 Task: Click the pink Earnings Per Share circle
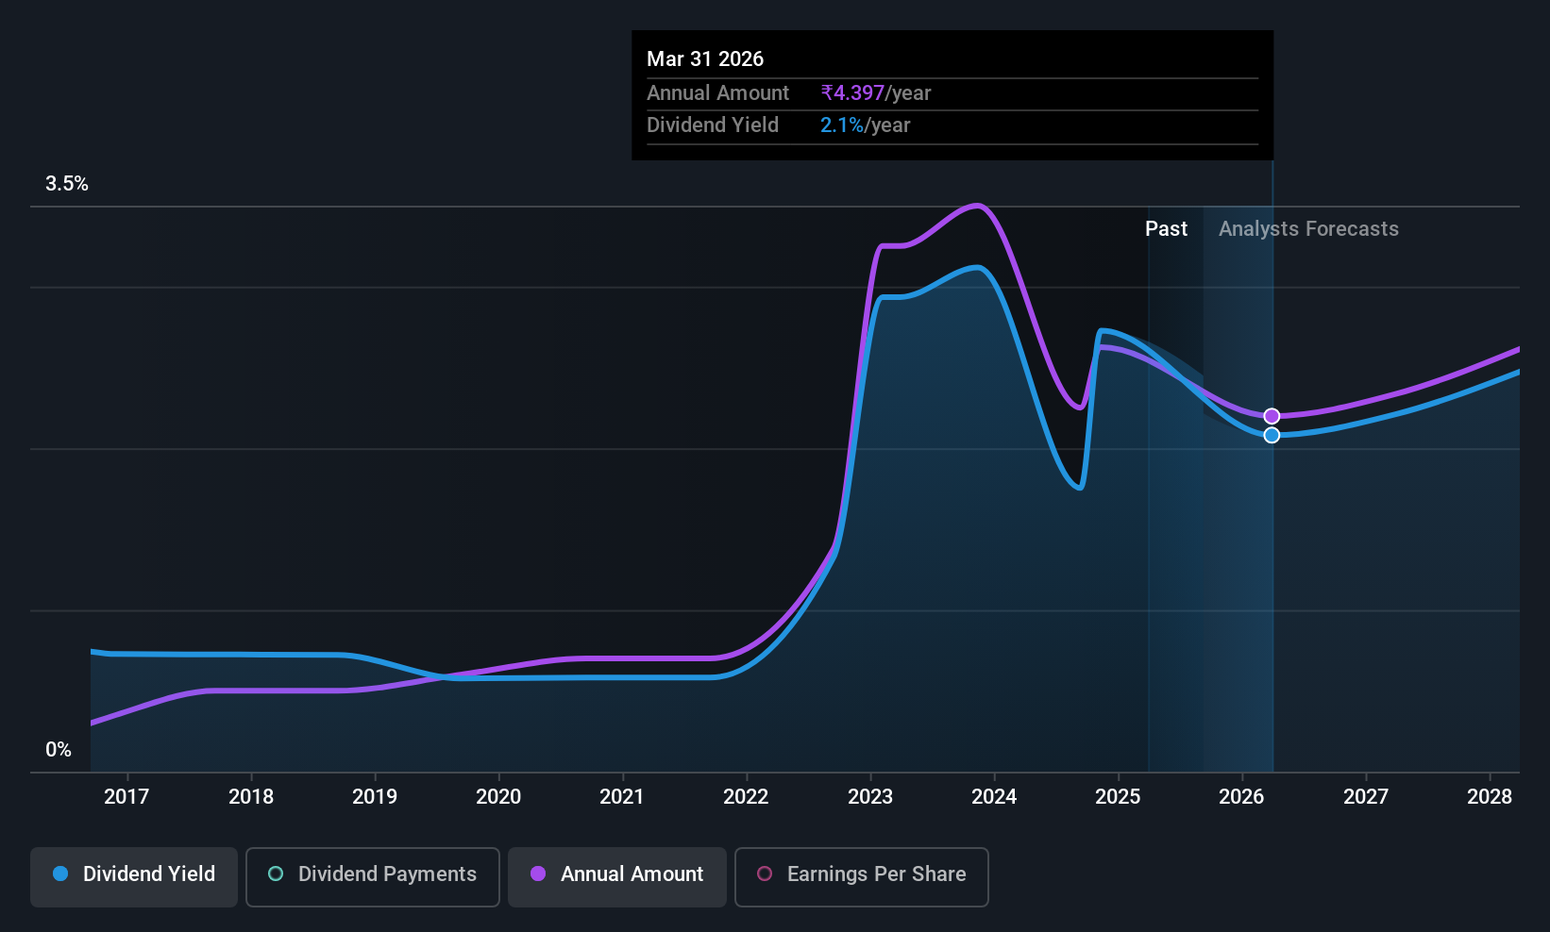(x=765, y=874)
